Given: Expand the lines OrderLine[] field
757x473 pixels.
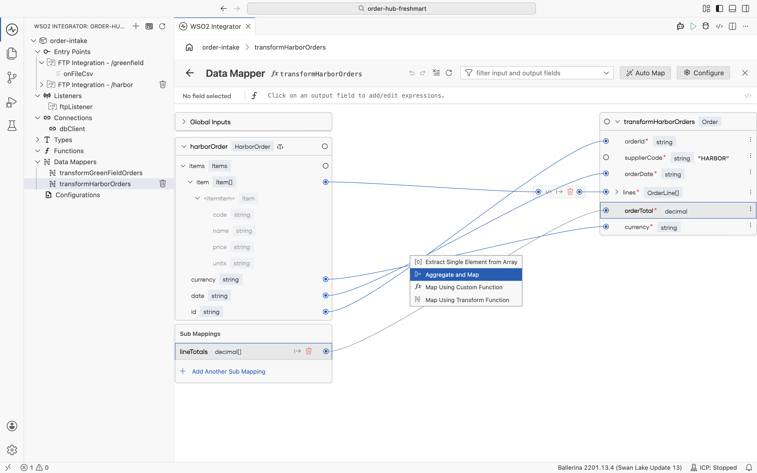Looking at the screenshot, I should (x=617, y=192).
